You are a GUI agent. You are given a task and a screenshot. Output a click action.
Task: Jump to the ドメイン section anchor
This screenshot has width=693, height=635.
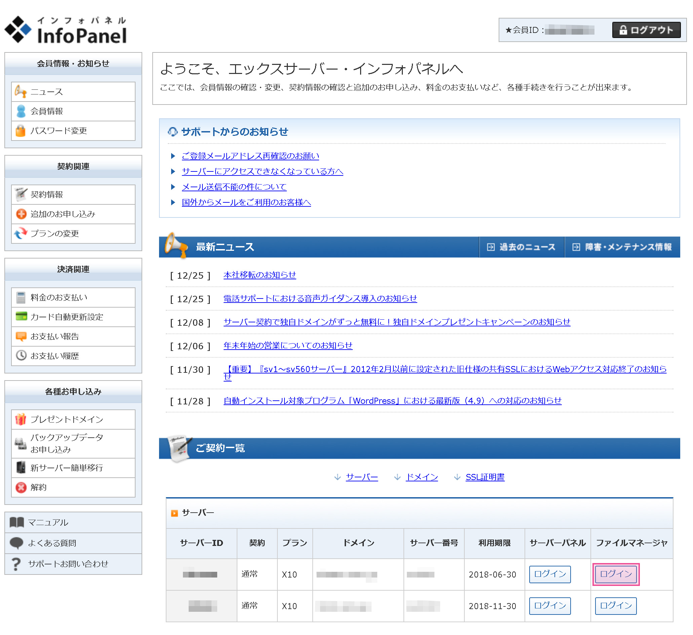[422, 478]
